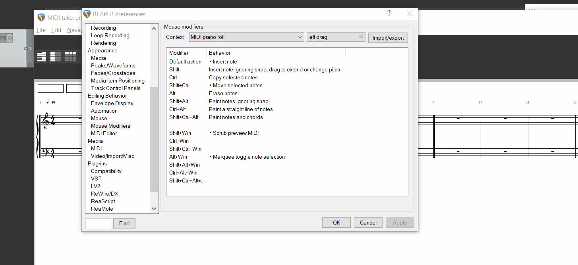Open the left drag mouse action dropdown
The width and height of the screenshot is (578, 265).
[336, 36]
